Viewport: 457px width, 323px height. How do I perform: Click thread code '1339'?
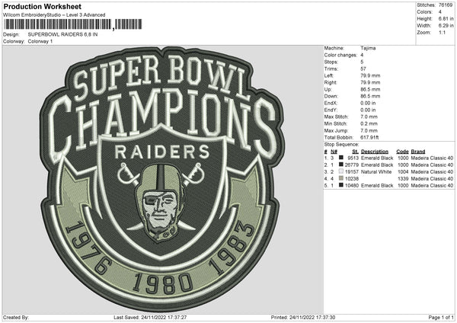point(403,179)
